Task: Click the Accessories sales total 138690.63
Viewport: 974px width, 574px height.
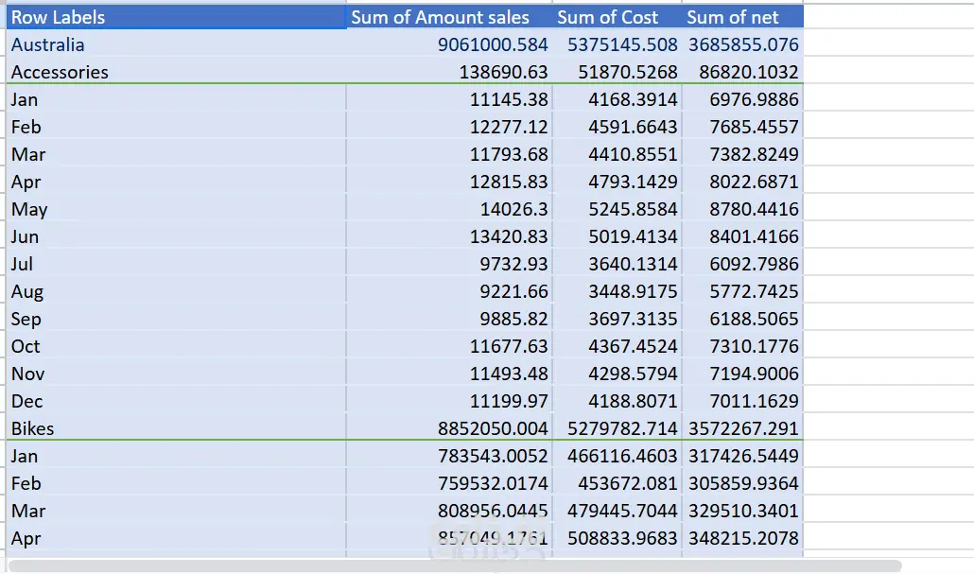Action: tap(503, 72)
